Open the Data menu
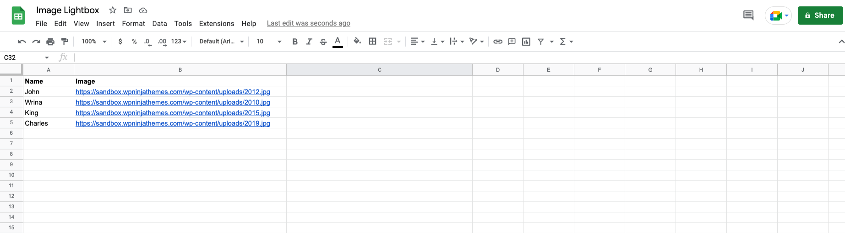This screenshot has height=233, width=845. click(159, 24)
